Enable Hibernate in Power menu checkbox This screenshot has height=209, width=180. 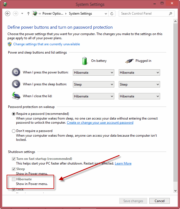tap(14, 179)
